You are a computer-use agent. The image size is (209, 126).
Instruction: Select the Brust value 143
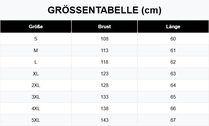(x=105, y=120)
